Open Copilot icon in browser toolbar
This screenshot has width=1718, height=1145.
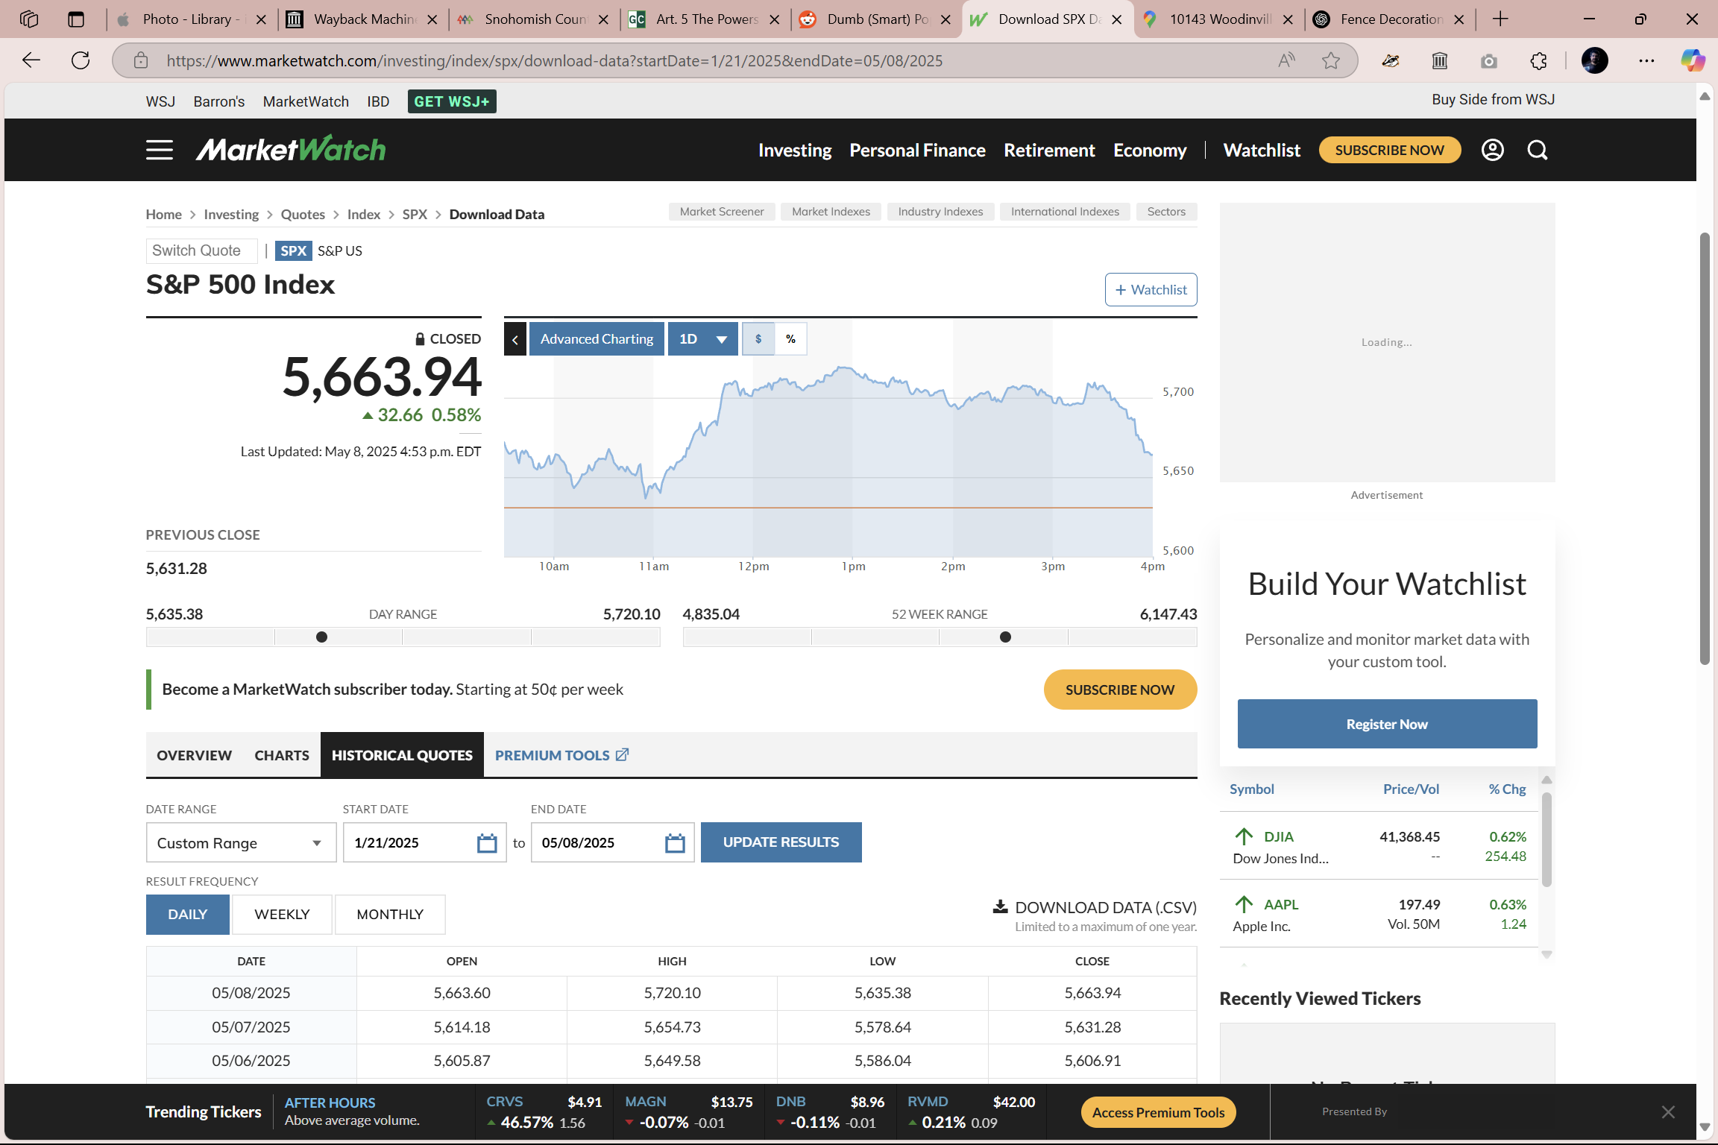click(1693, 60)
